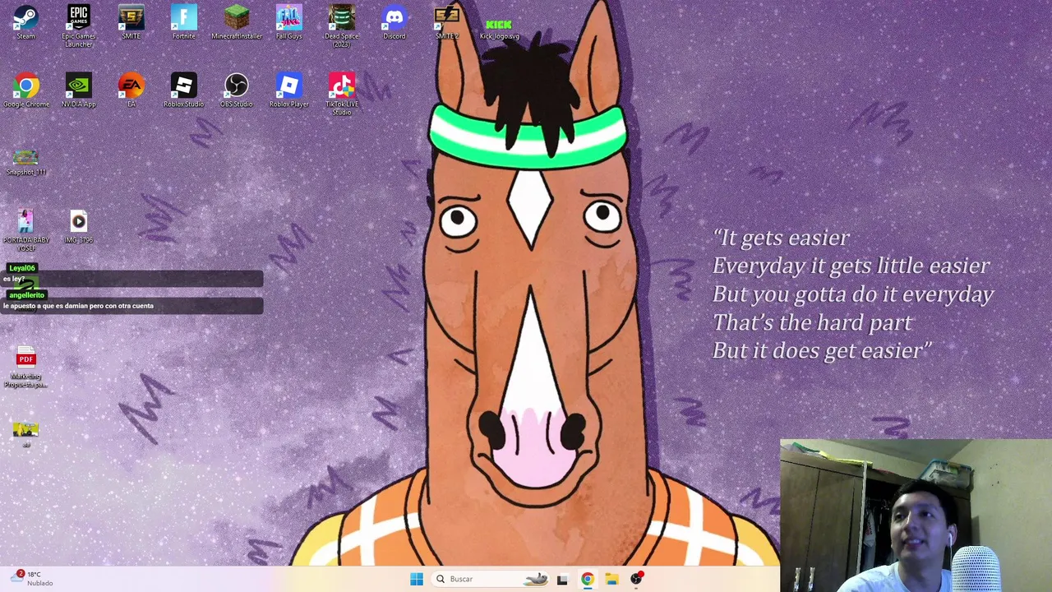
Task: Click the webcam overlay showing the streamer
Action: (x=916, y=516)
